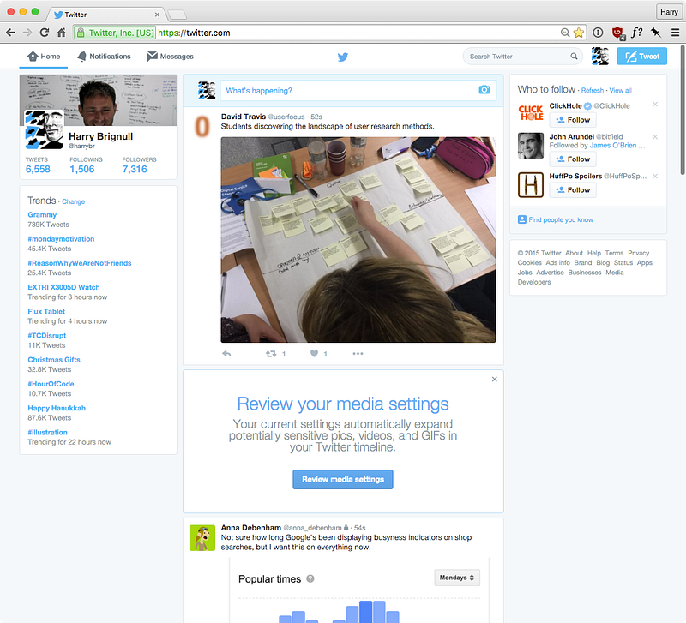Click the Harry Brignull profile name
The width and height of the screenshot is (686, 623).
click(x=100, y=136)
